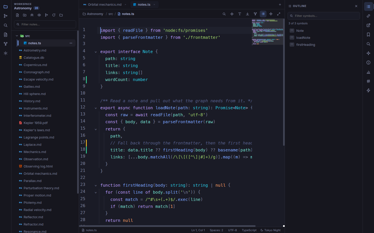Select the notes.ts editor tab

point(144,5)
